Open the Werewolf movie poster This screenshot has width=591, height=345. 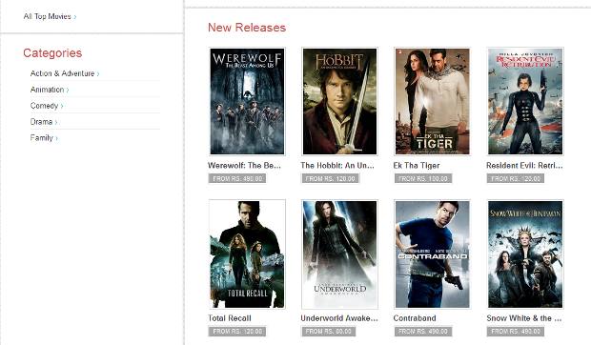point(247,101)
